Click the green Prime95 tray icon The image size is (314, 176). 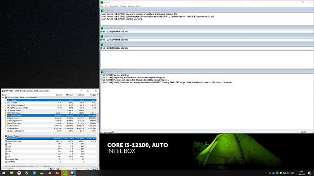click(277, 173)
